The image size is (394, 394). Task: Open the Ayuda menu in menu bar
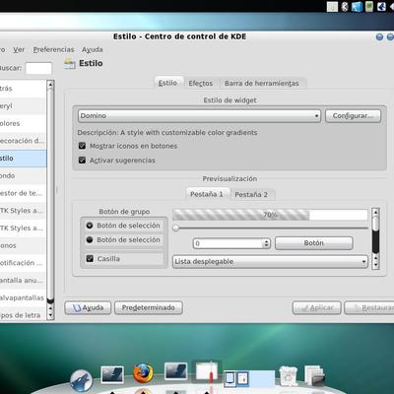point(93,50)
